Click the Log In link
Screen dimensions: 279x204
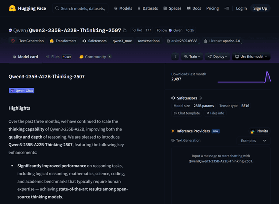coord(241,8)
